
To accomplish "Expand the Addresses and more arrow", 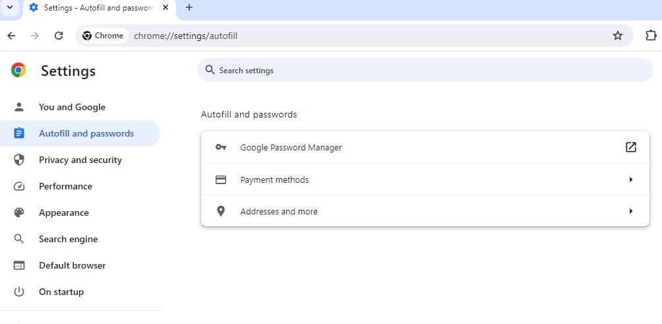I will coord(631,211).
